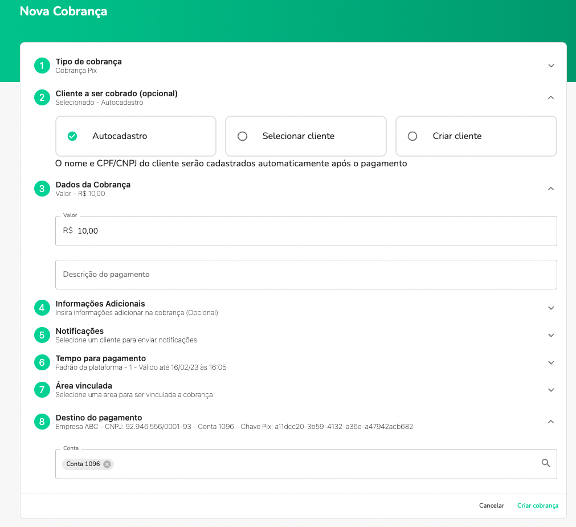The width and height of the screenshot is (576, 527).
Task: Click the step 7 number badge
Action: (x=42, y=390)
